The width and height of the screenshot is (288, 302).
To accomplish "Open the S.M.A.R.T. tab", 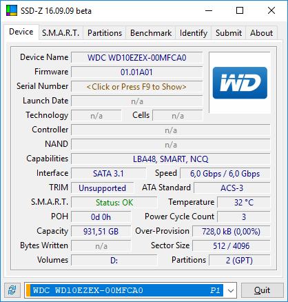I will pos(61,33).
